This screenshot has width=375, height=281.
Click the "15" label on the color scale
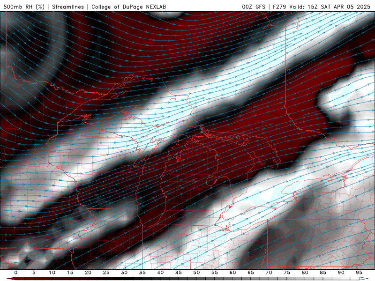click(70, 273)
